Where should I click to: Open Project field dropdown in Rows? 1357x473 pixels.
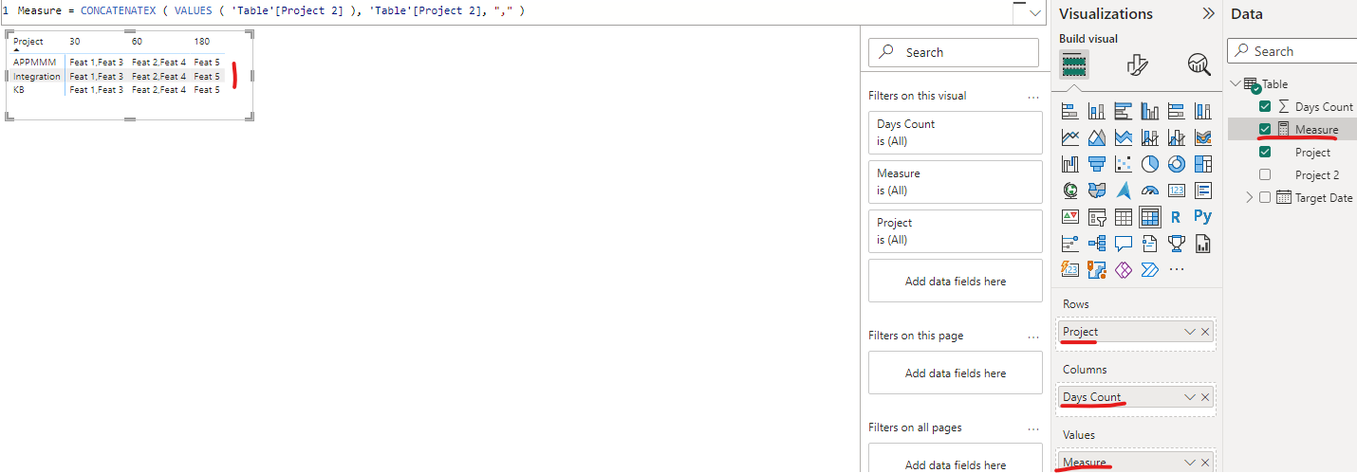[1190, 332]
